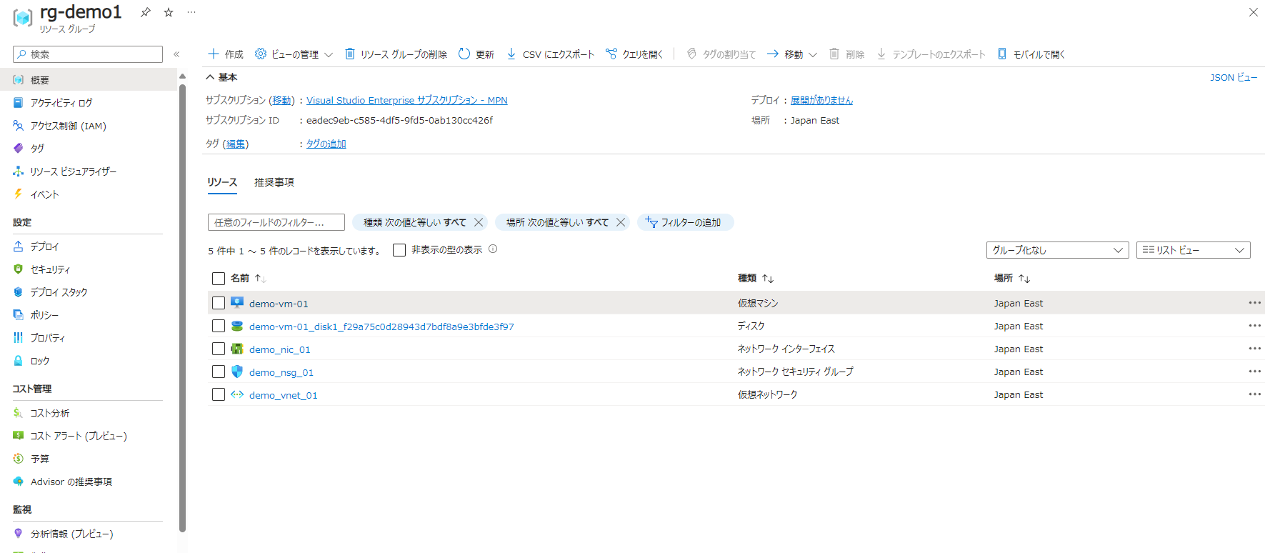Click the タグの追加 link
The height and width of the screenshot is (553, 1275).
point(326,144)
